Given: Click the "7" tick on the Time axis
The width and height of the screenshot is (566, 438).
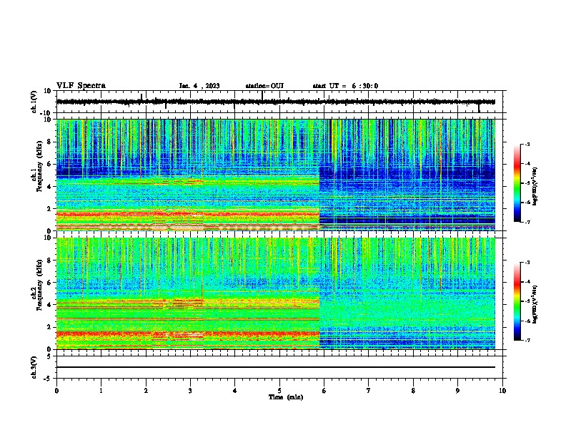Looking at the screenshot, I should [369, 391].
